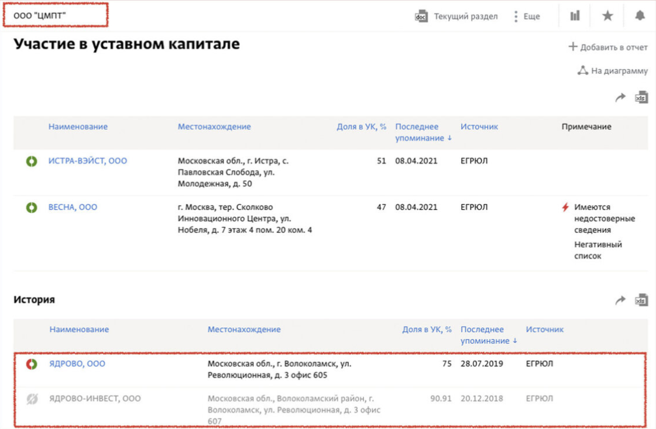
Task: Click grey inactive icon for ЯДРОВО-ИНВЕСТ
Action: 32,399
